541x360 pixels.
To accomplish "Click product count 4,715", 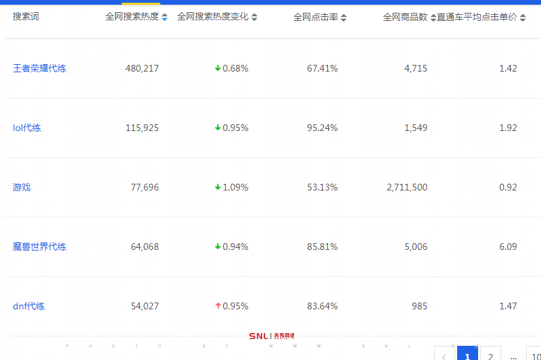I will [x=416, y=68].
